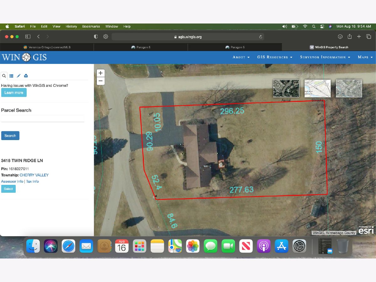Click the blue Search button
This screenshot has height=282, width=376.
coord(10,136)
